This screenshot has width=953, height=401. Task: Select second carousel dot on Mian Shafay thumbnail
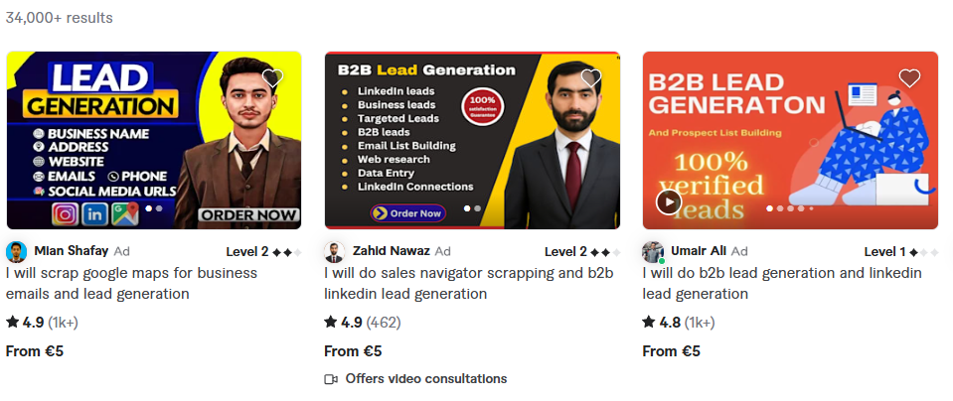coord(159,208)
